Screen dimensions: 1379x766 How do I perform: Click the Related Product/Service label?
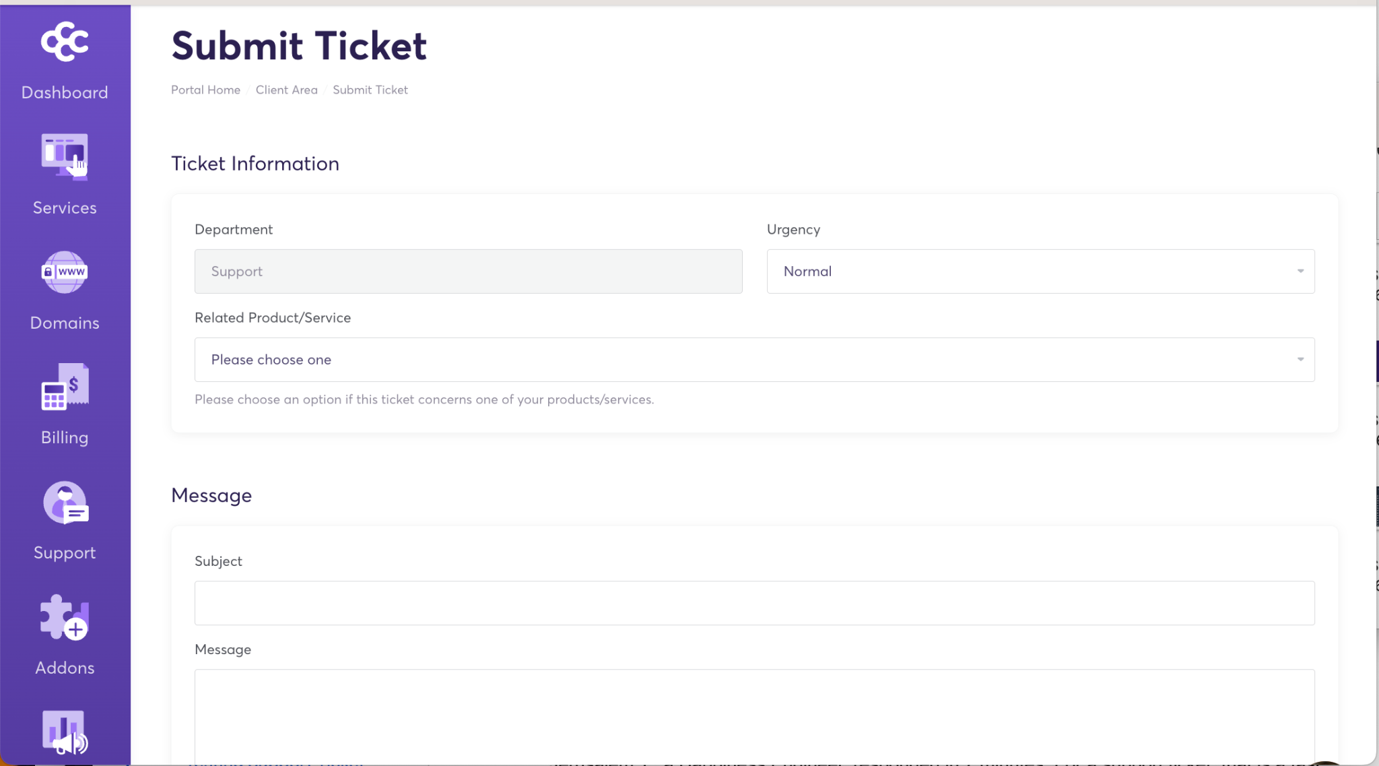[x=273, y=318]
